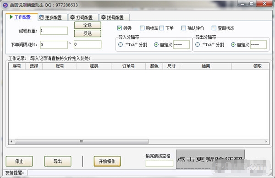The image size is (275, 178).
Task: Click the 订单号 column header
Action: (128, 66)
